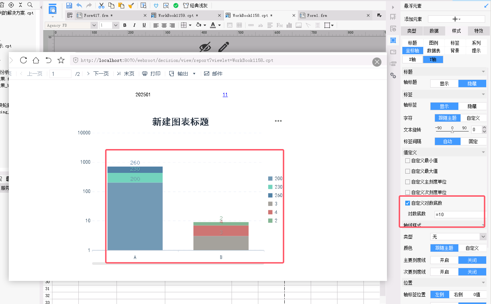Viewport: 491px width, 304px height.
Task: Click 经典浅灰 theme button
Action: click(x=195, y=5)
